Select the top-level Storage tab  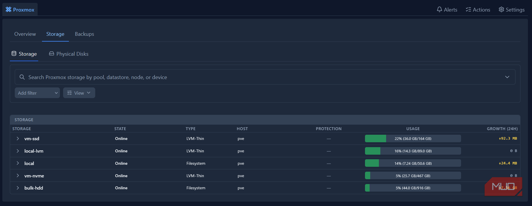click(55, 34)
